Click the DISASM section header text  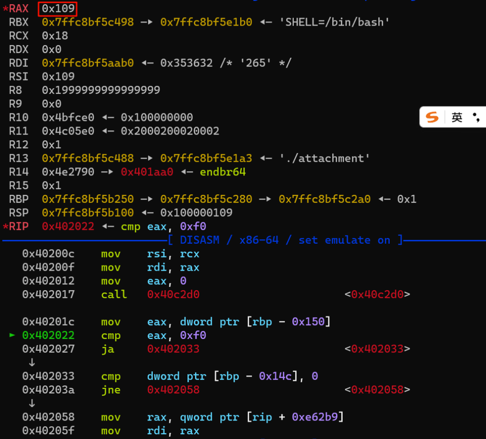[x=199, y=240]
